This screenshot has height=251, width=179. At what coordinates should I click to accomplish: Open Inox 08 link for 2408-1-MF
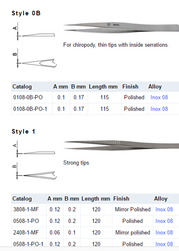[x=164, y=232]
